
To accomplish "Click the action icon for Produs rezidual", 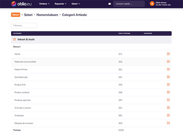I will pos(168,92).
